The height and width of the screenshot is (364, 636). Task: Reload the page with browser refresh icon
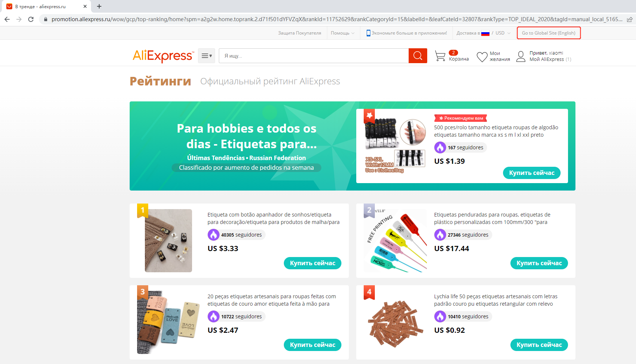click(x=31, y=19)
